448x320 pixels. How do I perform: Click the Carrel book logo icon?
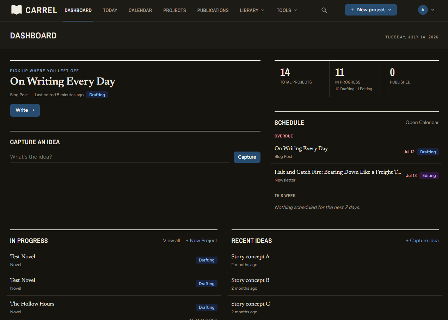click(17, 10)
